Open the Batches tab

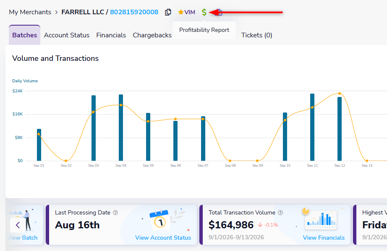24,35
